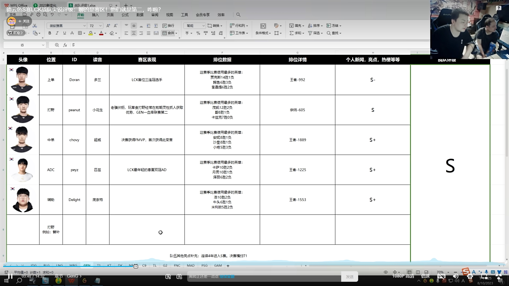Viewport: 509px width, 286px height.
Task: Click the 求和 sum button
Action: [x=297, y=33]
